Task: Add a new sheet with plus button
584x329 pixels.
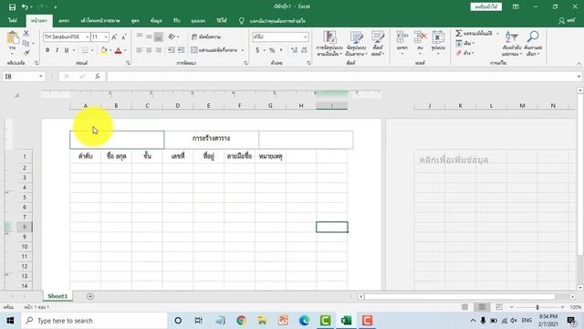Action: tap(90, 296)
